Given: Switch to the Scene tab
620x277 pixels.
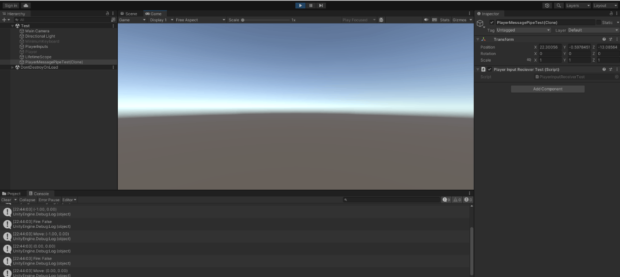Looking at the screenshot, I should point(129,14).
